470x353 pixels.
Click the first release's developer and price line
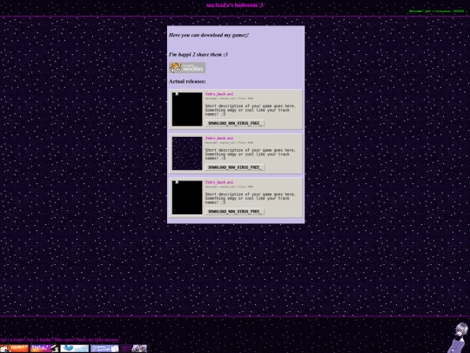229,98
